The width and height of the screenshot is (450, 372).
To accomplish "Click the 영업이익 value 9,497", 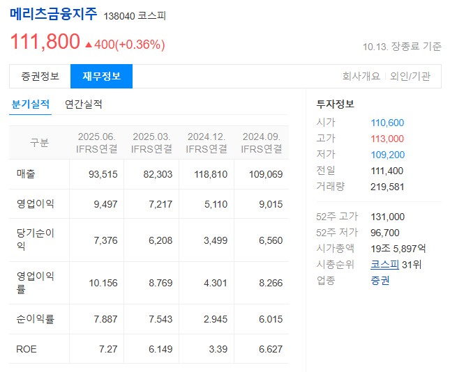I will click(105, 204).
